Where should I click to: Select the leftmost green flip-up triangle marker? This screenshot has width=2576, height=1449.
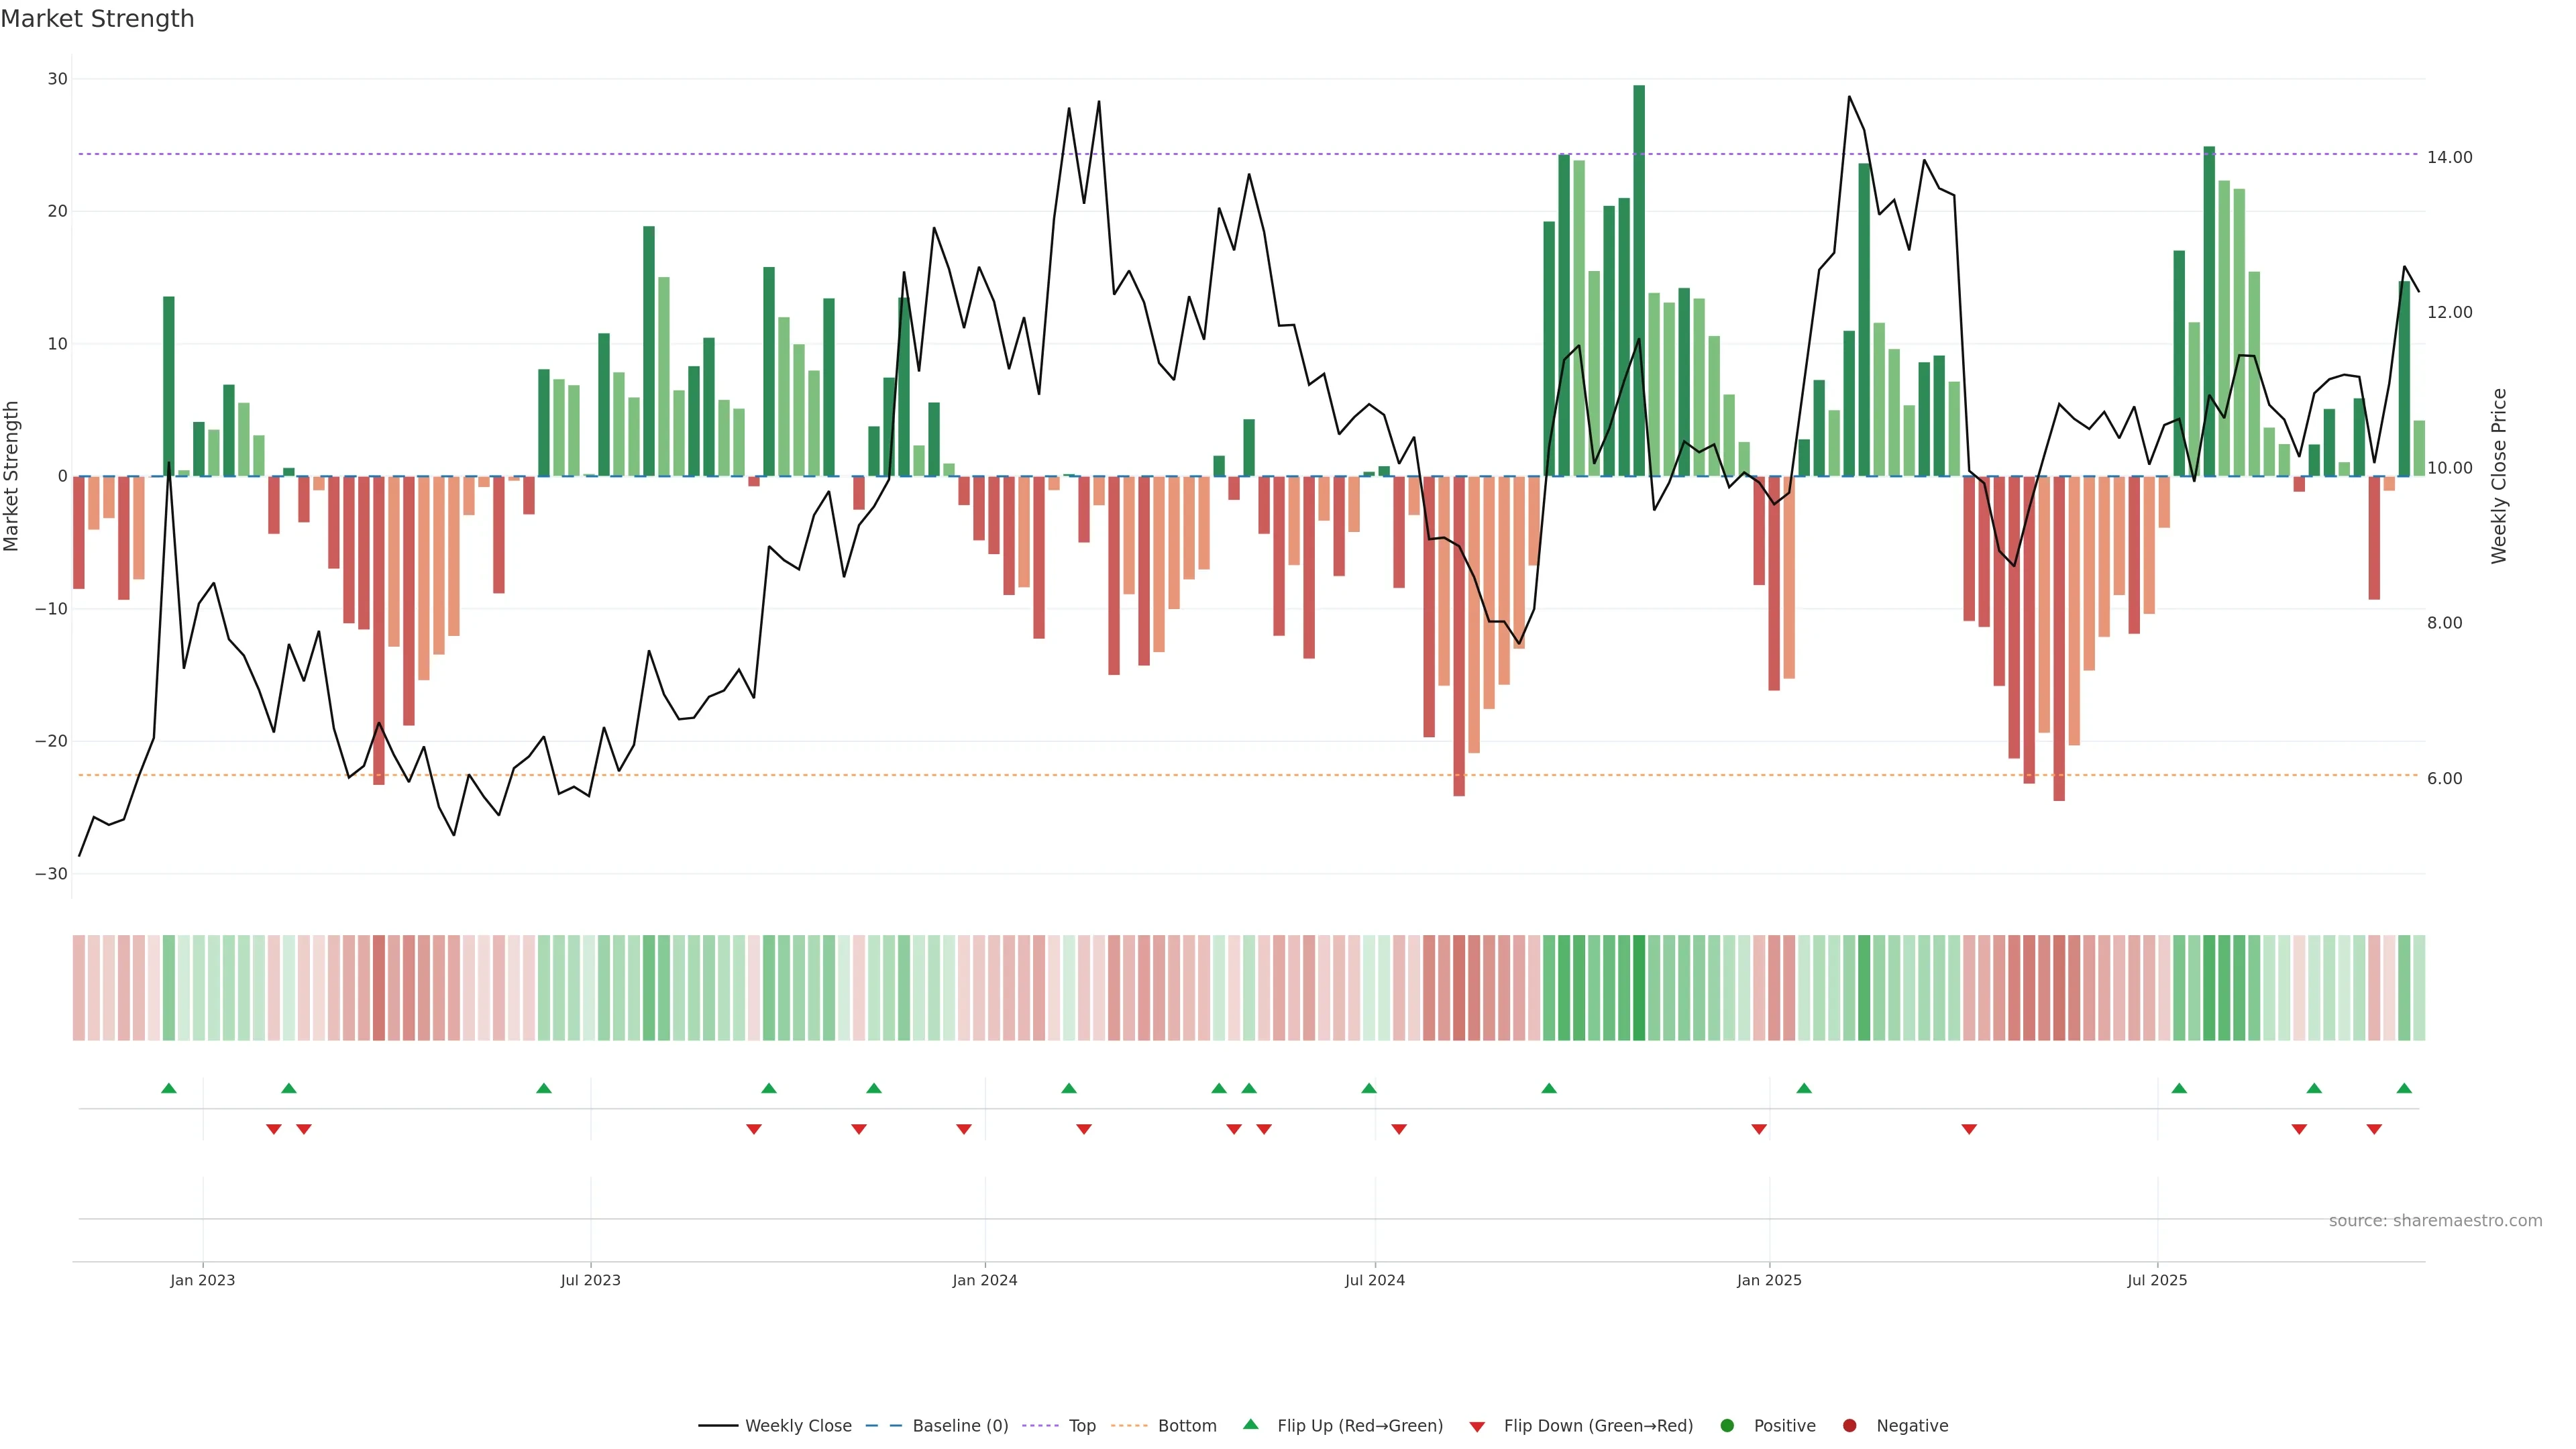click(x=169, y=1088)
